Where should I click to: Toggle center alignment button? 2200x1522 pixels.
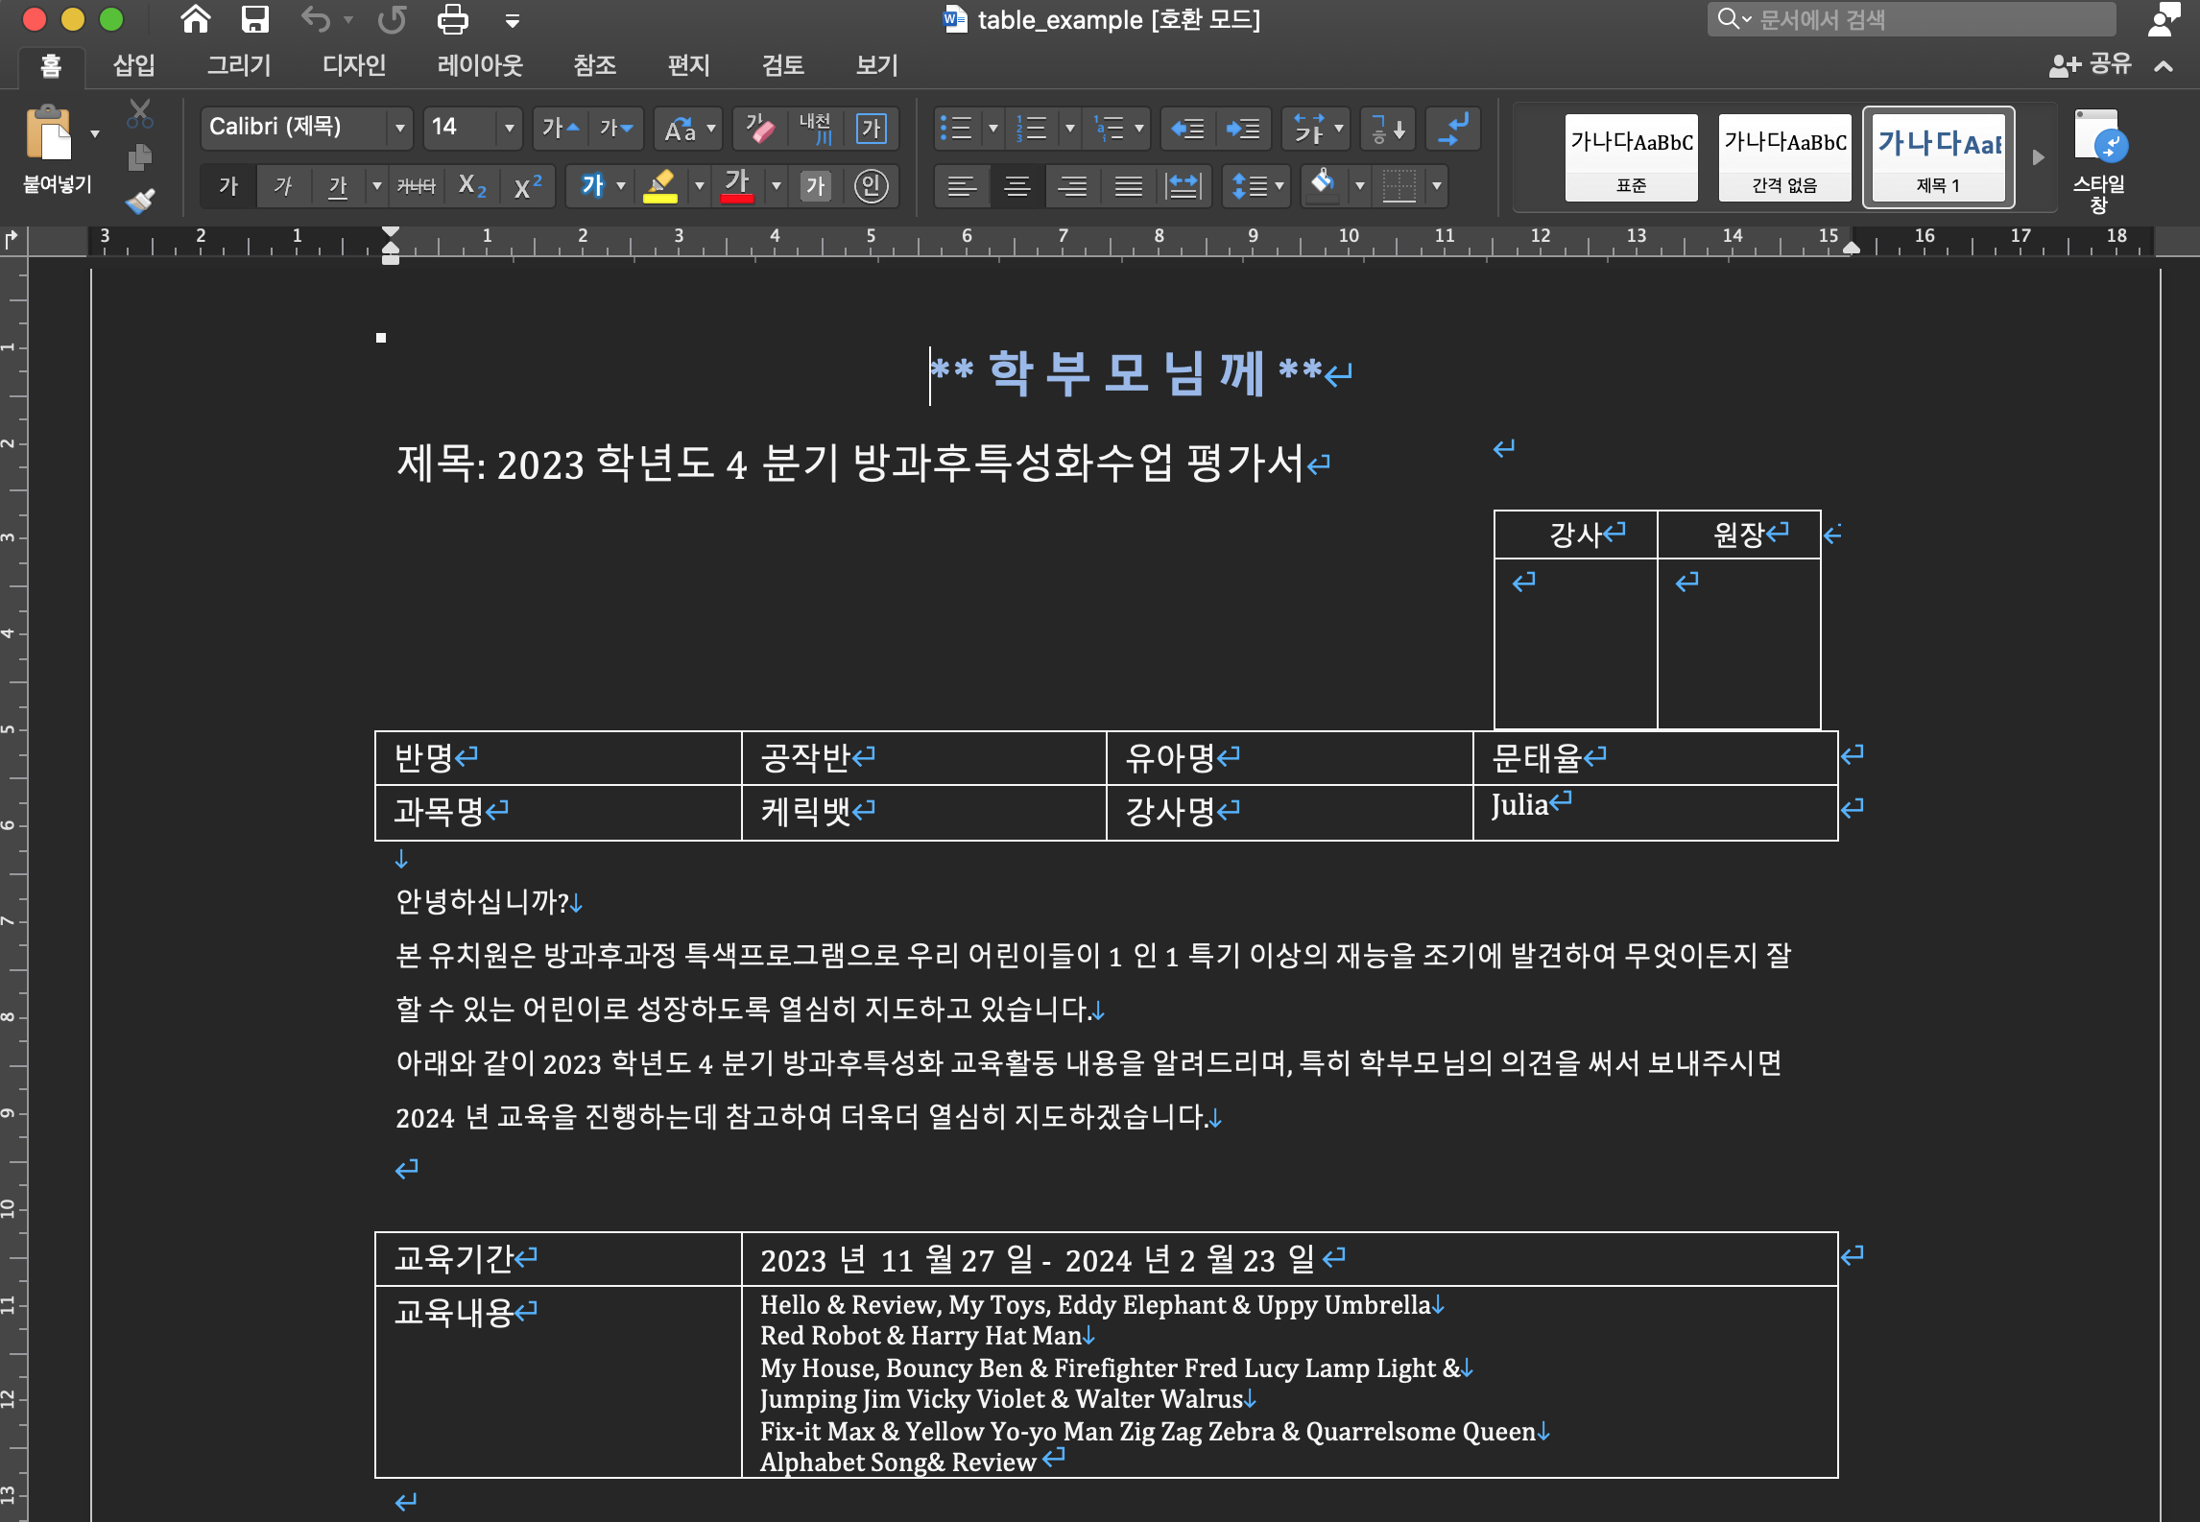pos(1016,185)
